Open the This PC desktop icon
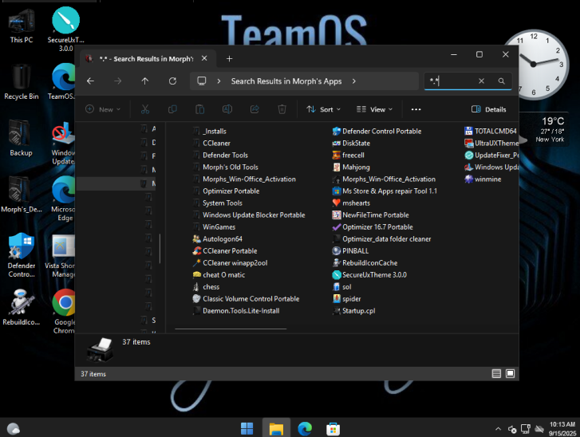This screenshot has width=580, height=437. pos(21,26)
